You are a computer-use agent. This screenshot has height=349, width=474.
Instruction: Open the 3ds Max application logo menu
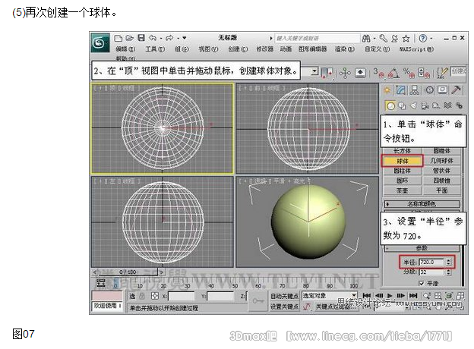[100, 43]
